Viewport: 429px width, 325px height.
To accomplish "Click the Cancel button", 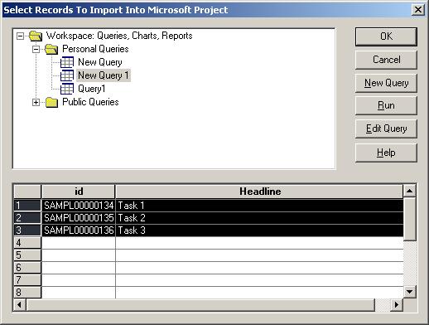I will 386,60.
